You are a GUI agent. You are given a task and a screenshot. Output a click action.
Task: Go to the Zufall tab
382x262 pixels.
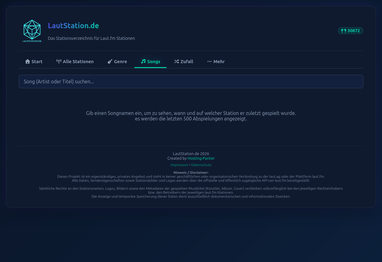click(184, 62)
